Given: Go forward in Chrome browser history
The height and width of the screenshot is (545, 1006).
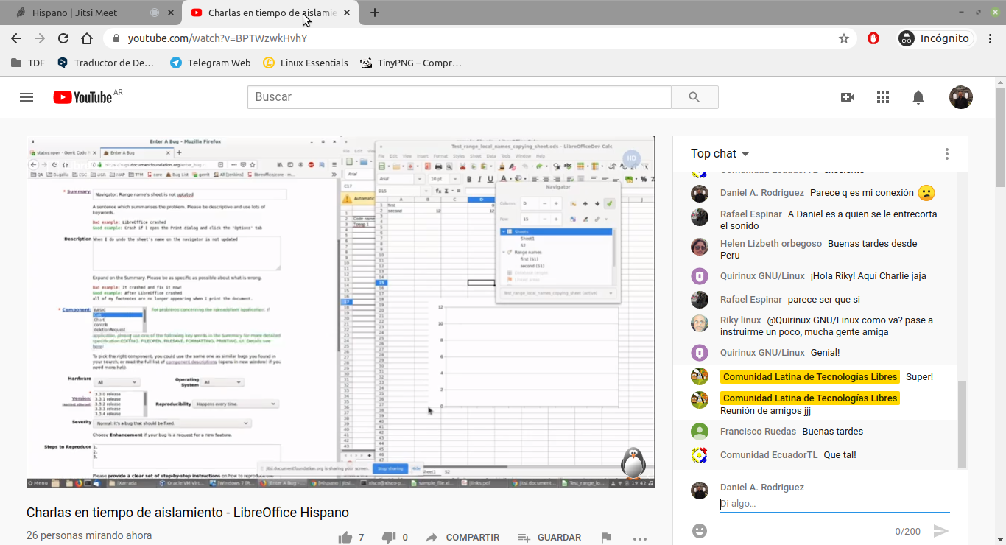Looking at the screenshot, I should pos(40,38).
